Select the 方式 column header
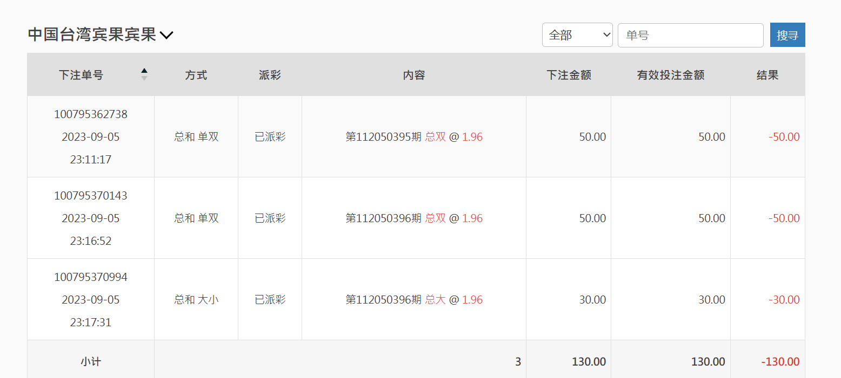The width and height of the screenshot is (841, 378). coord(196,75)
